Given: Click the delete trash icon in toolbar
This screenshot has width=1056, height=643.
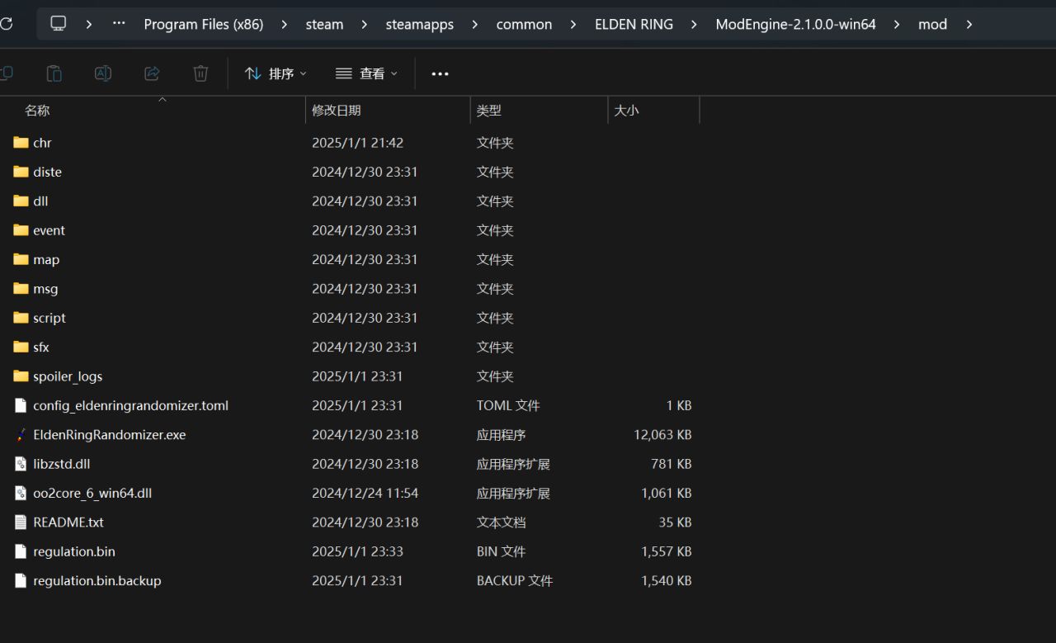Looking at the screenshot, I should click(x=200, y=73).
